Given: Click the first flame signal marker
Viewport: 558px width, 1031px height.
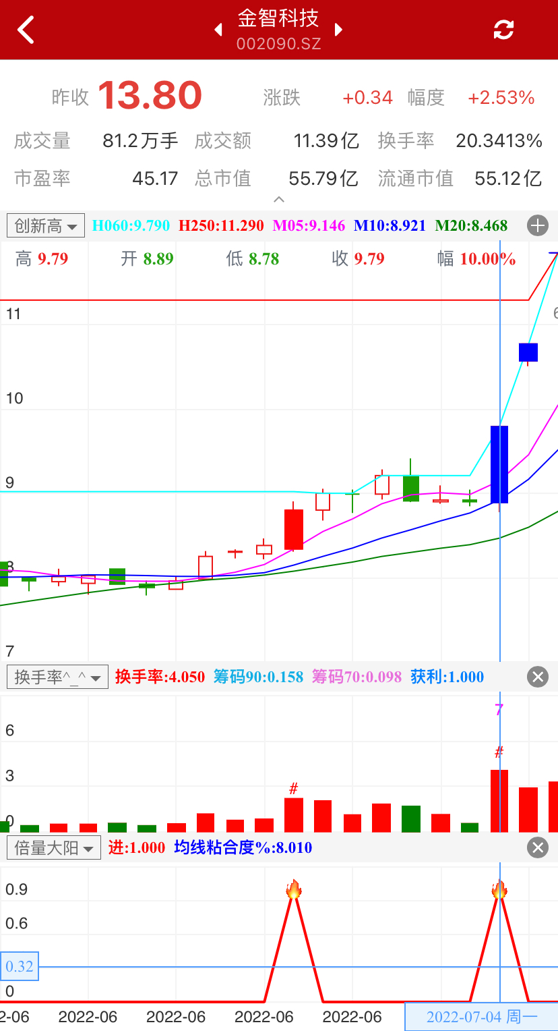Looking at the screenshot, I should tap(293, 889).
